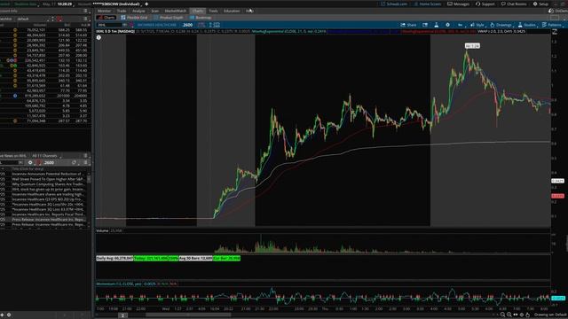Open the Product Depth sub-tab
This screenshot has width=568, height=319.
coord(169,18)
